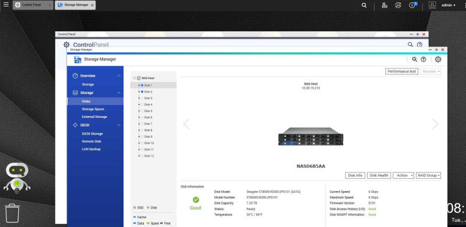Viewport: 466px width, 227px height.
Task: Click the Cache legend color swatch
Action: click(135, 217)
